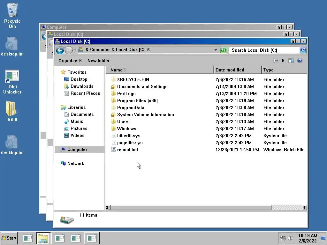Click the Windows Explorer taskbar button
Image resolution: width=327 pixels, height=245 pixels.
[43, 238]
